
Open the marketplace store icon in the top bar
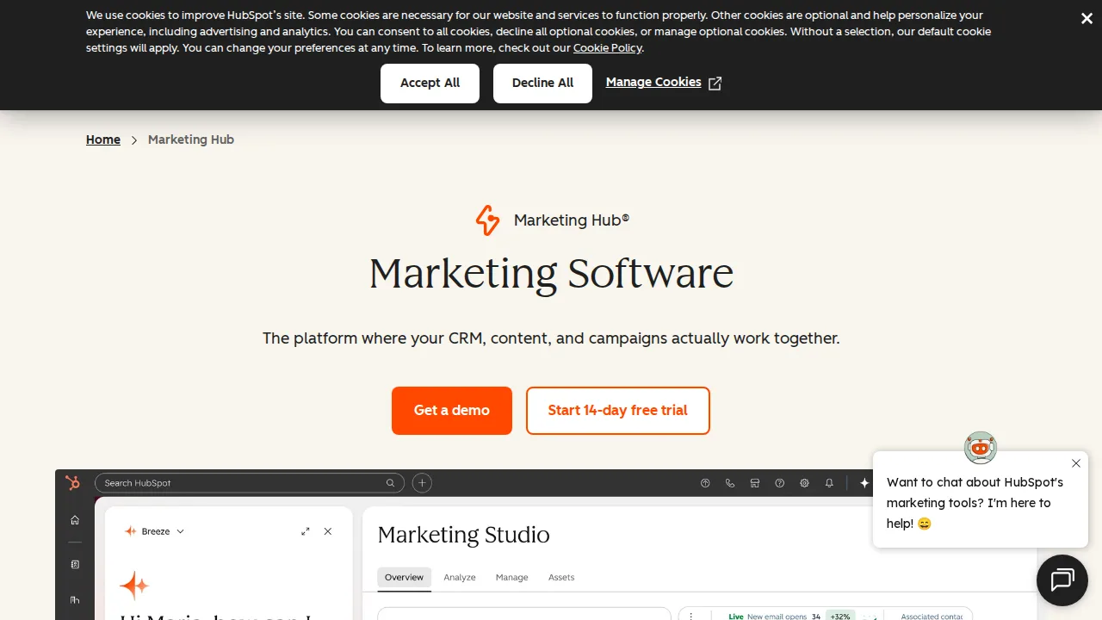[755, 483]
